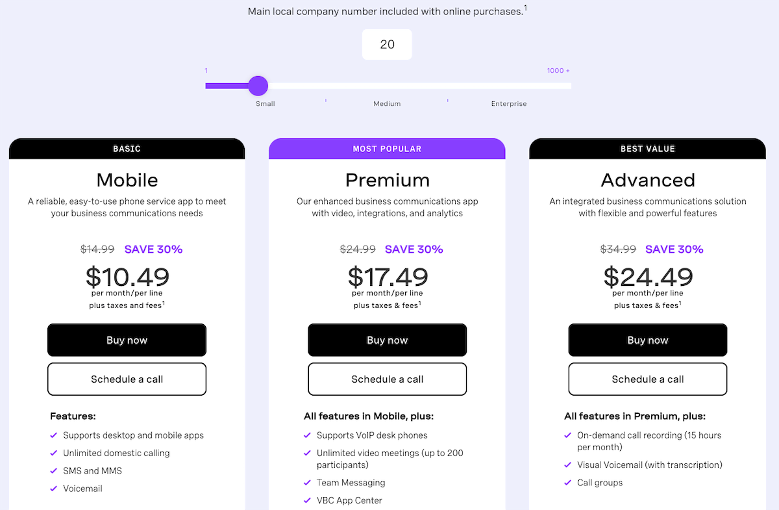The image size is (779, 510).
Task: Click Schedule a call for Mobile
Action: [x=127, y=379]
